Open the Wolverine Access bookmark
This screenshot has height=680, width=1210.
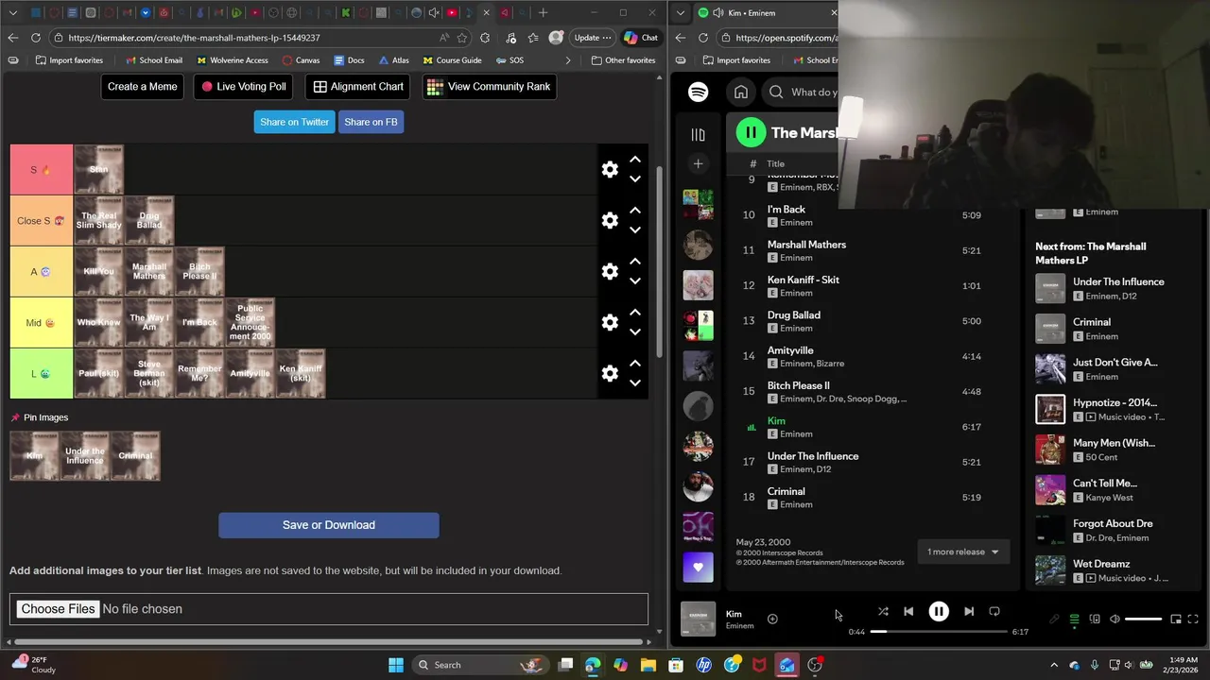233,60
